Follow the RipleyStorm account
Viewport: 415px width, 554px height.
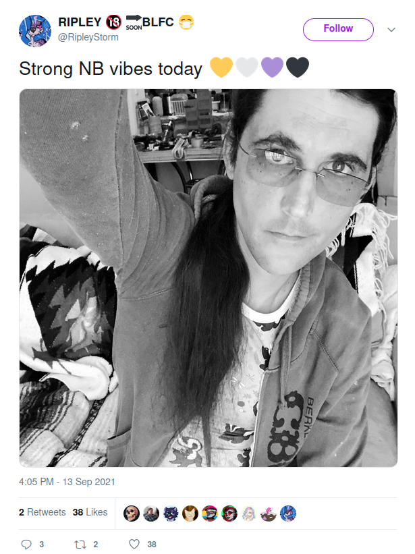pyautogui.click(x=338, y=30)
